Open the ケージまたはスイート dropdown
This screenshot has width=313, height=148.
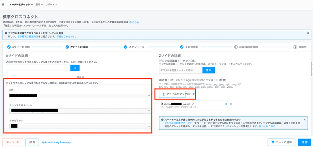pos(80,111)
